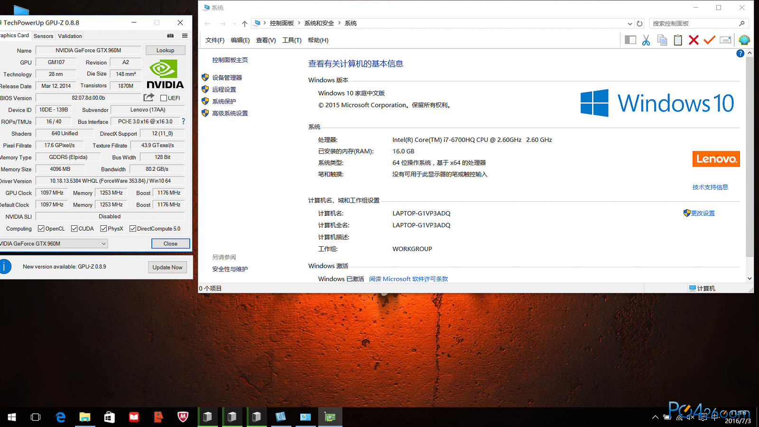Image resolution: width=759 pixels, height=427 pixels.
Task: Open Classic Shell settings shell icon
Action: click(744, 40)
